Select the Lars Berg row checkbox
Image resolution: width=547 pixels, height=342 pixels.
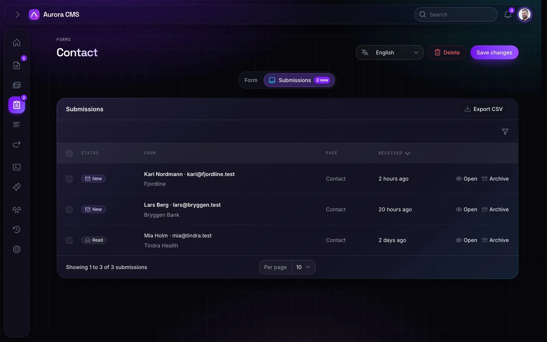(69, 210)
